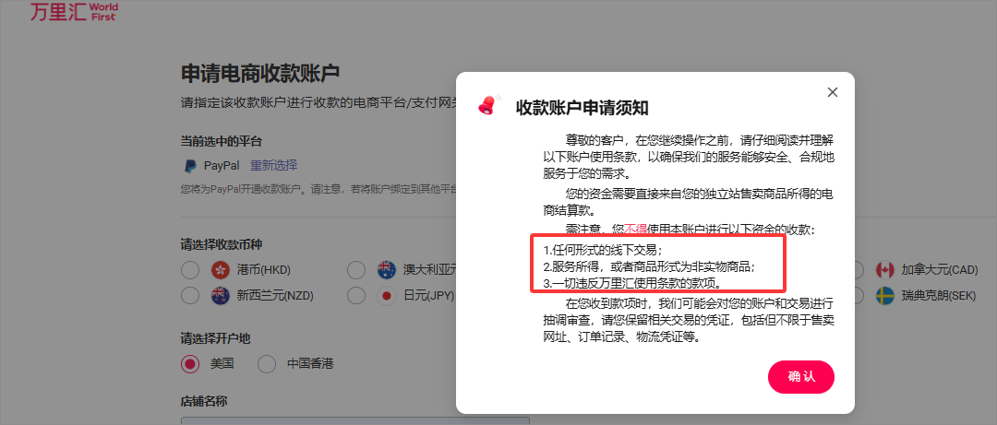Click the Sweden flag icon
The width and height of the screenshot is (997, 425).
(885, 295)
